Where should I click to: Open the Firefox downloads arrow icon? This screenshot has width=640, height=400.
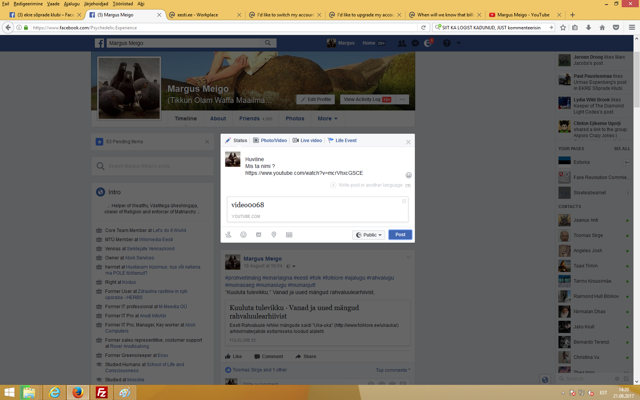tap(589, 27)
